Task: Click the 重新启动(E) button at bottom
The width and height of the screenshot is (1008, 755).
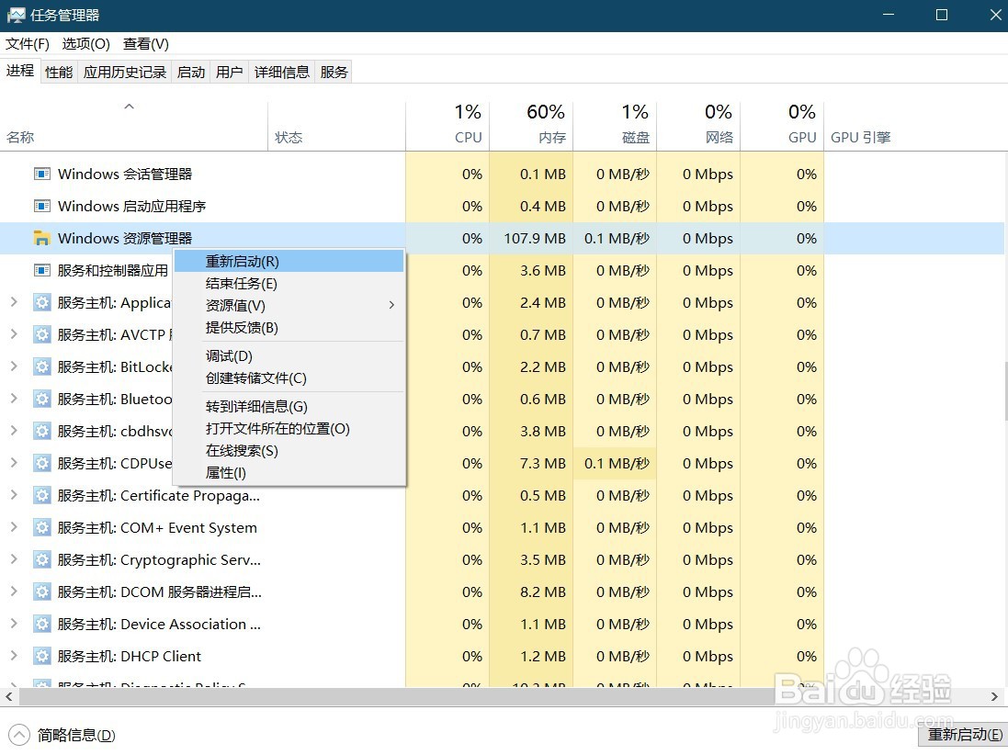Action: pyautogui.click(x=964, y=735)
